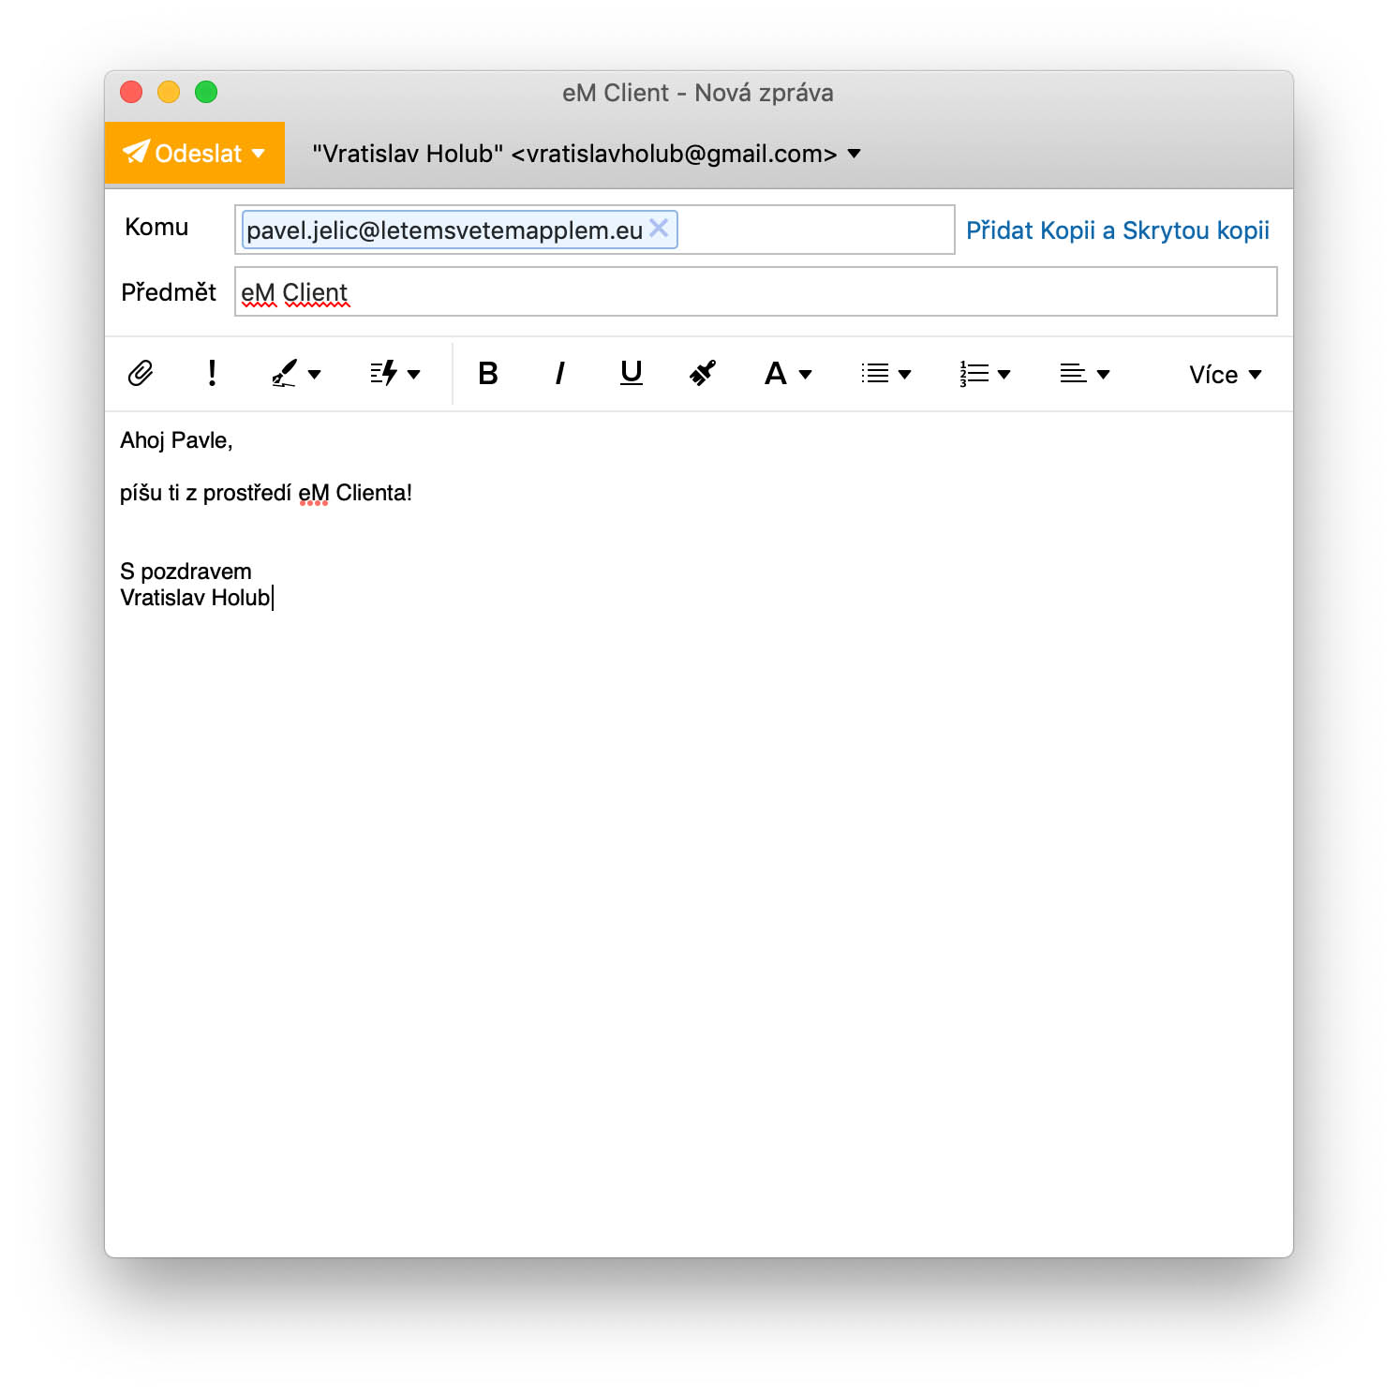
Task: Click the font letter A icon
Action: pos(776,374)
